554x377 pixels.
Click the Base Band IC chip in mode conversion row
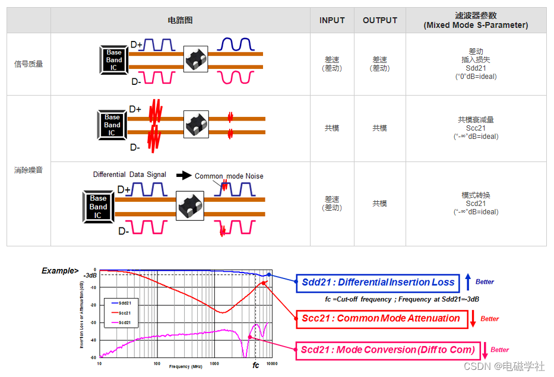pyautogui.click(x=98, y=207)
